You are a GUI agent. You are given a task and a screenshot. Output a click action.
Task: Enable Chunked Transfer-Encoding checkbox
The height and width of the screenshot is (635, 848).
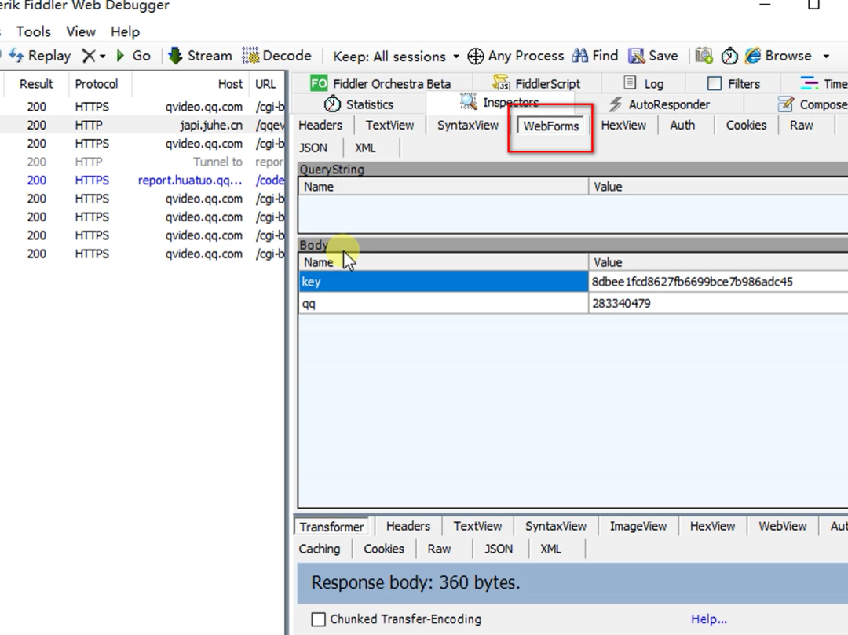tap(319, 619)
